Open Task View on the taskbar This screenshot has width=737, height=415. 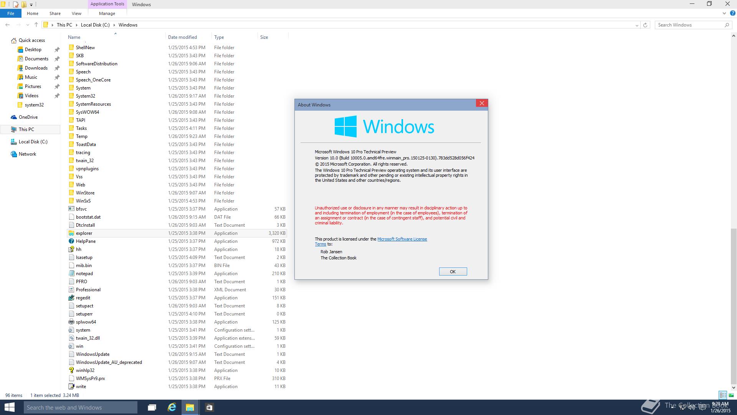[152, 407]
